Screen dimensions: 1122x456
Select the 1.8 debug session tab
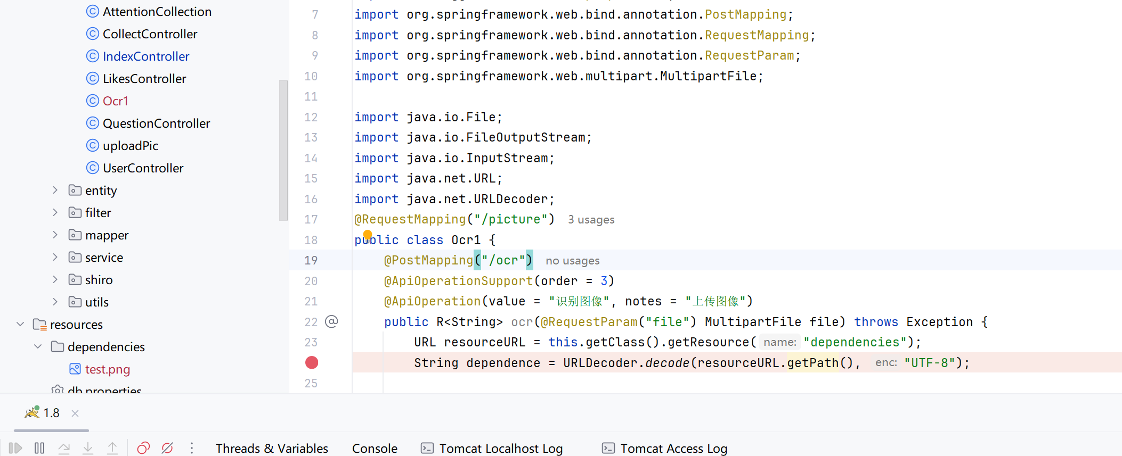coord(51,413)
